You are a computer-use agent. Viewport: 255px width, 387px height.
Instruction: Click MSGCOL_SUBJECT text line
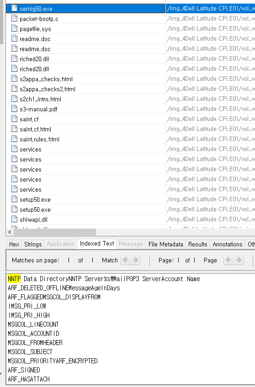30,352
